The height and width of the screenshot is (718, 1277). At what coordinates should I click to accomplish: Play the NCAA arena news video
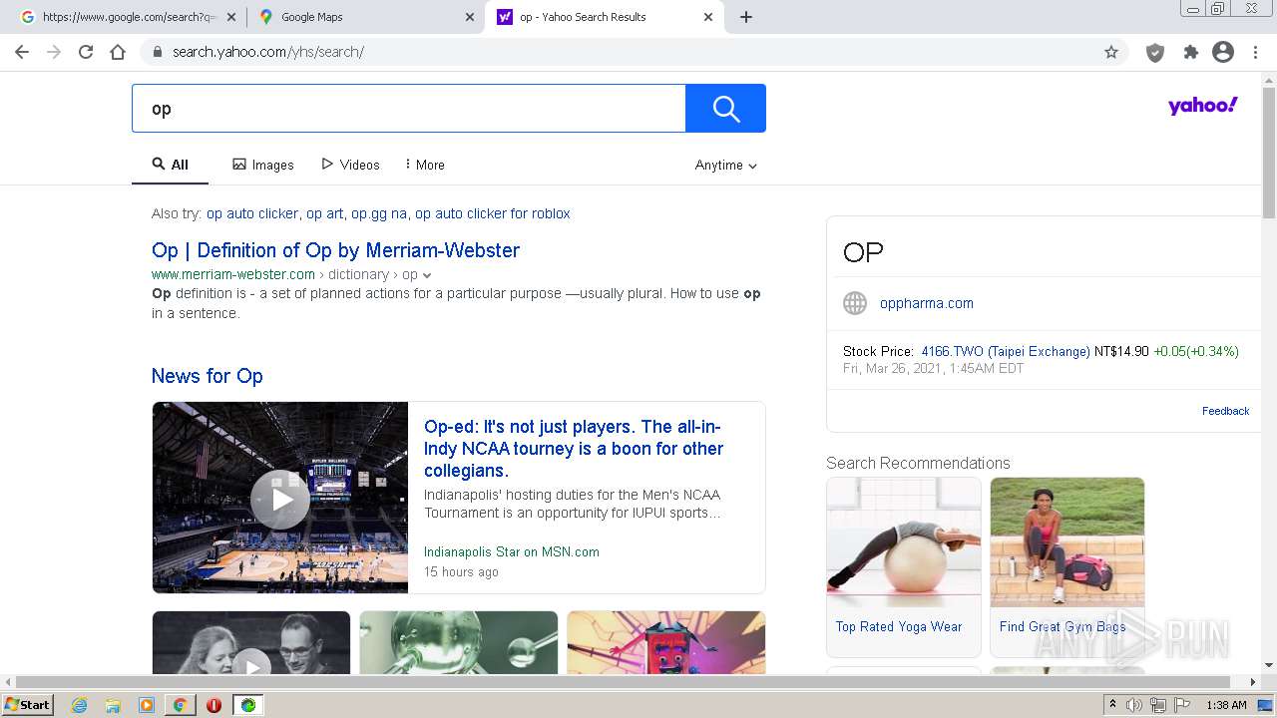pos(280,498)
